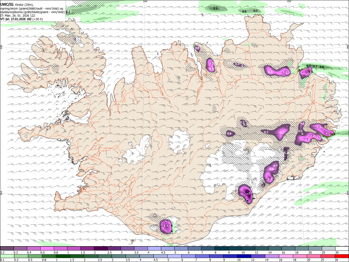Screen dimensions: 349x262
Task: Click the '12' label in upper legend scale
Action: [257, 252]
